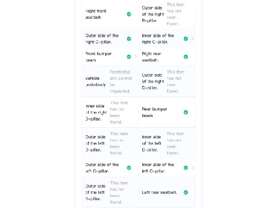Click green check for Inner side left C-pillar
Image resolution: width=277 pixels, height=208 pixels.
pyautogui.click(x=186, y=168)
